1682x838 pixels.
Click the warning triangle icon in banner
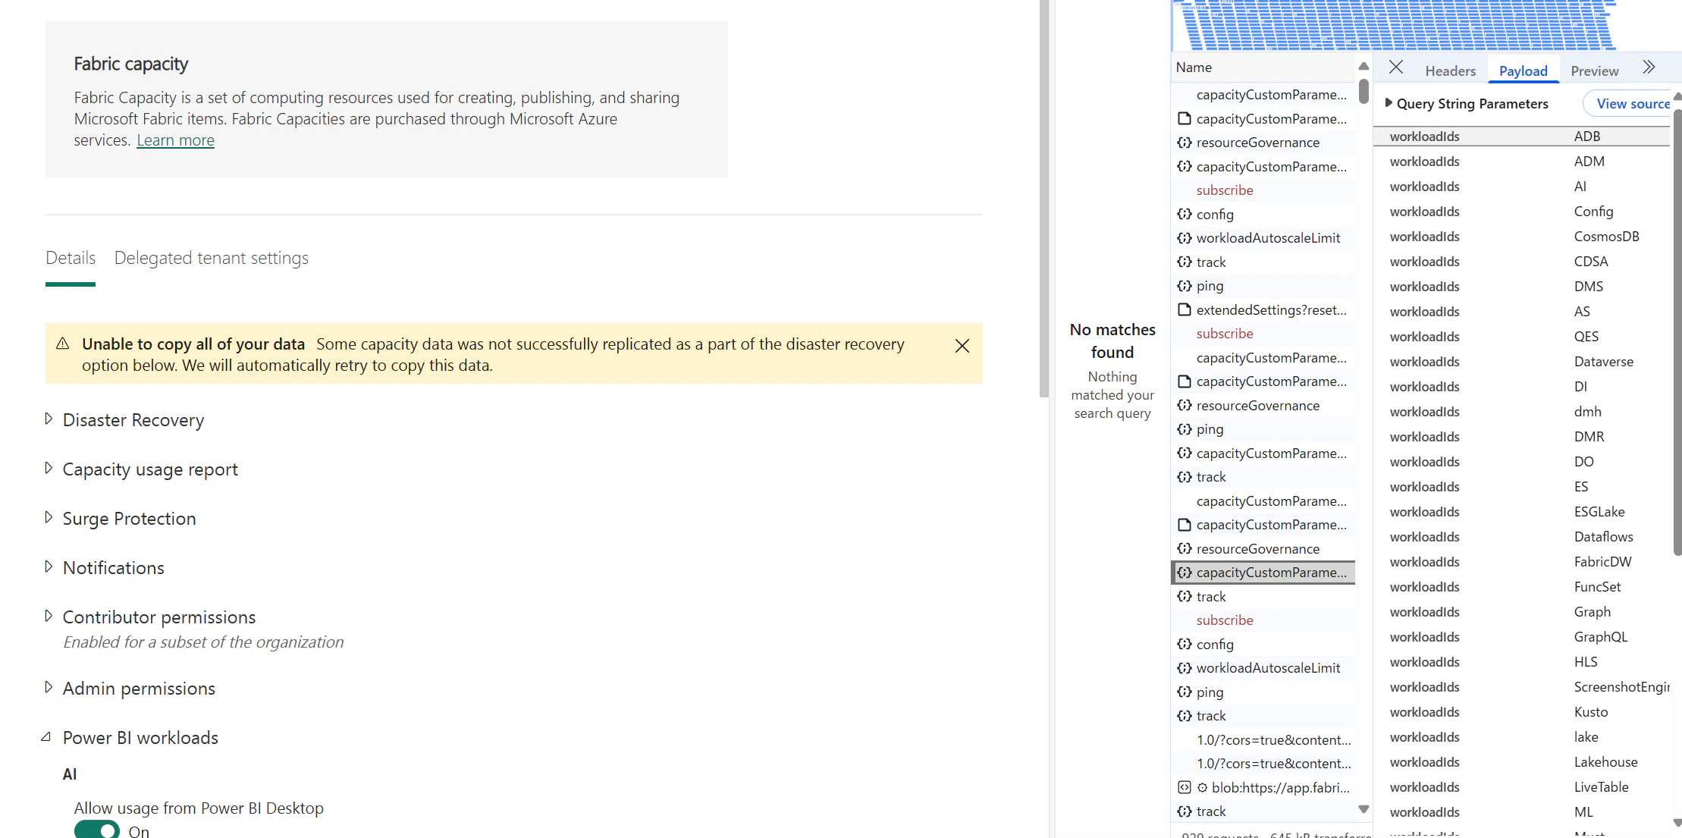(63, 344)
